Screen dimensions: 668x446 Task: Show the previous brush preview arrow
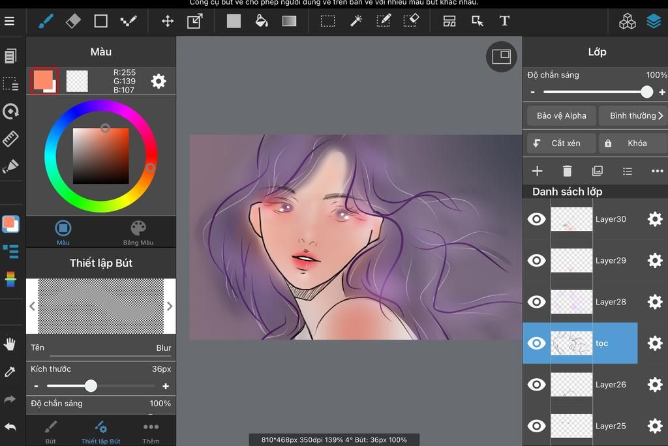[33, 306]
